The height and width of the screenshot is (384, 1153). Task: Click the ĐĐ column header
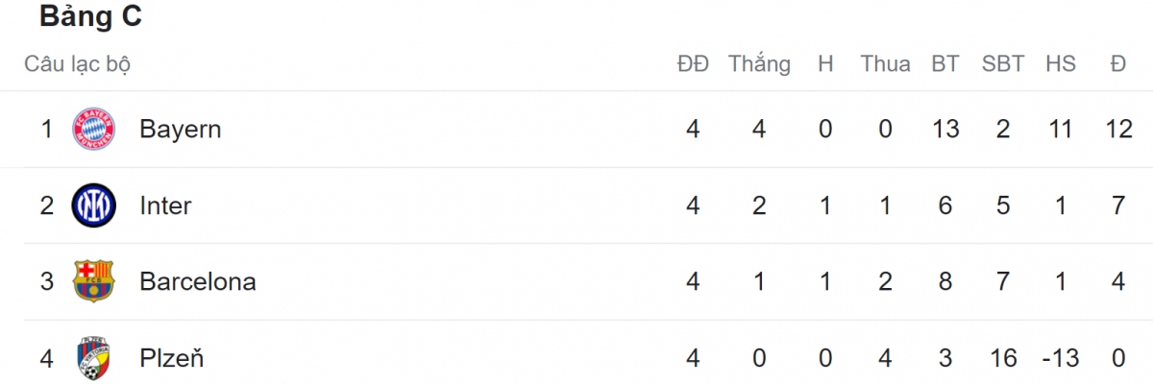coord(693,64)
